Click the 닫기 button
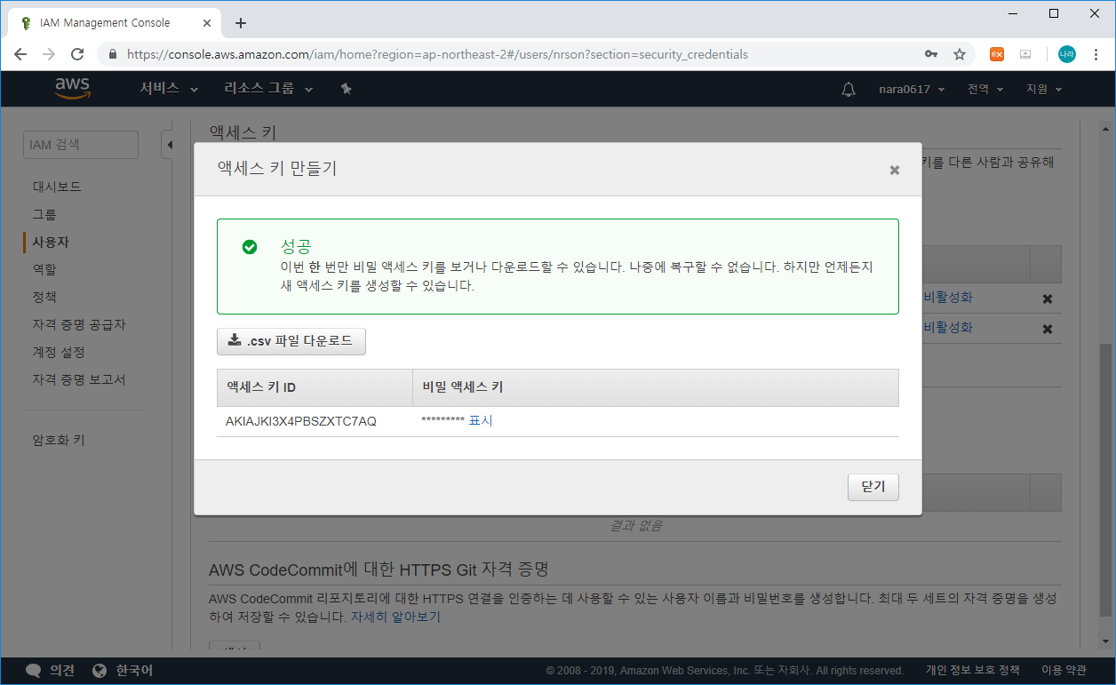This screenshot has width=1116, height=685. pos(873,487)
